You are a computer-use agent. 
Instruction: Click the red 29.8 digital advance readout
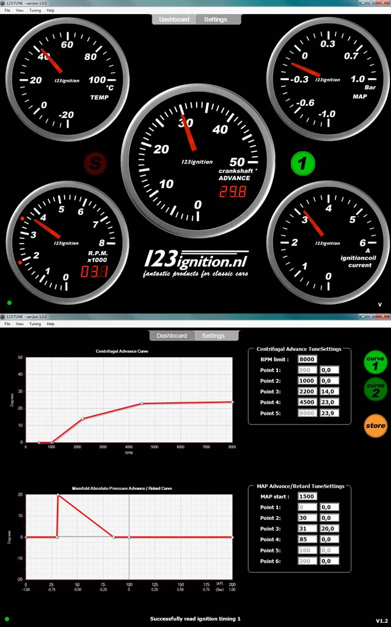[233, 192]
